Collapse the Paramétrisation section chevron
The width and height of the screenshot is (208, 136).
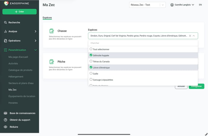click(35, 50)
